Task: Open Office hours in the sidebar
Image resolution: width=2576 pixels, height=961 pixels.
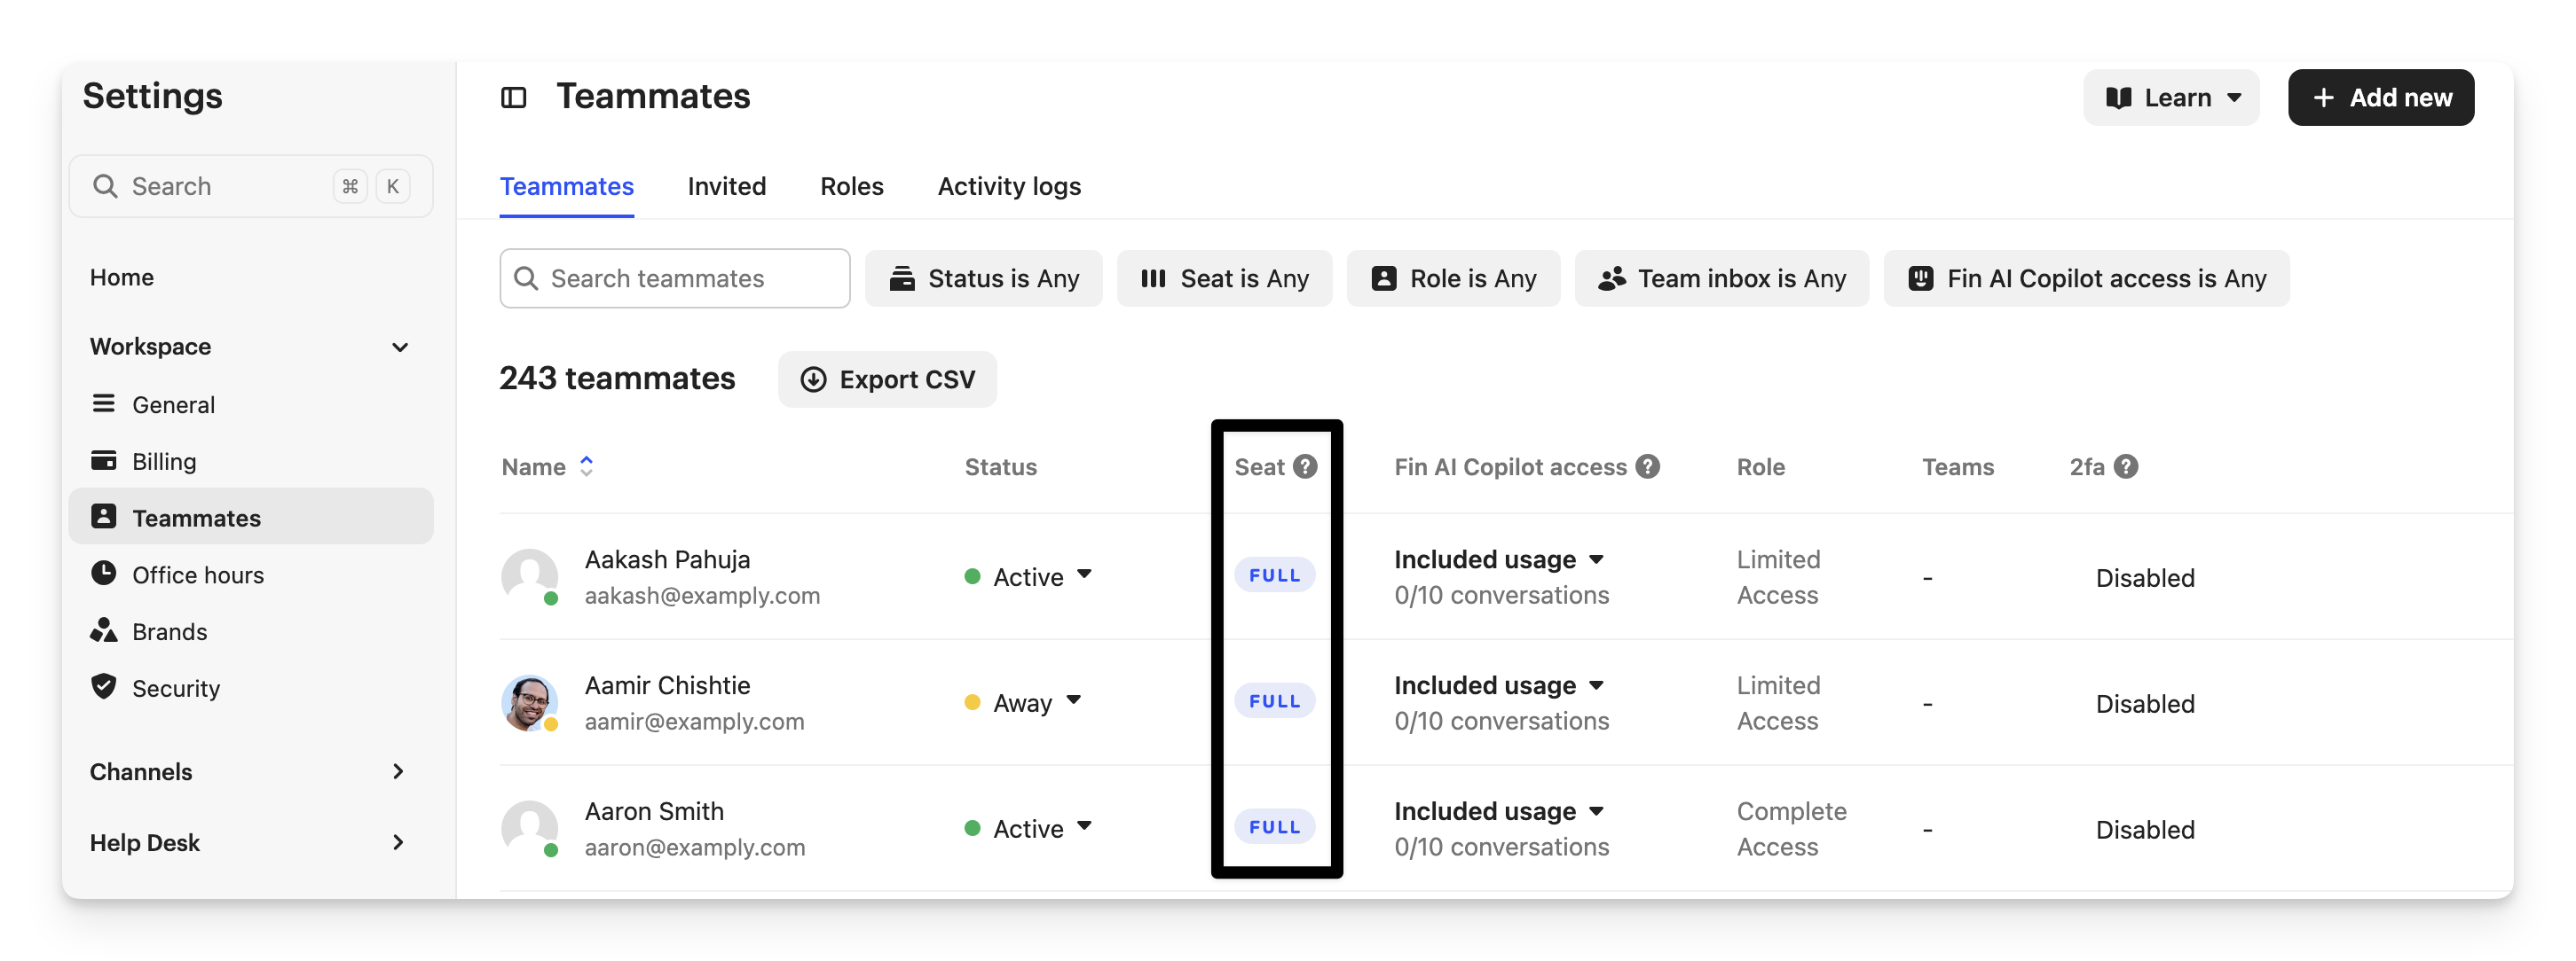Action: point(197,575)
